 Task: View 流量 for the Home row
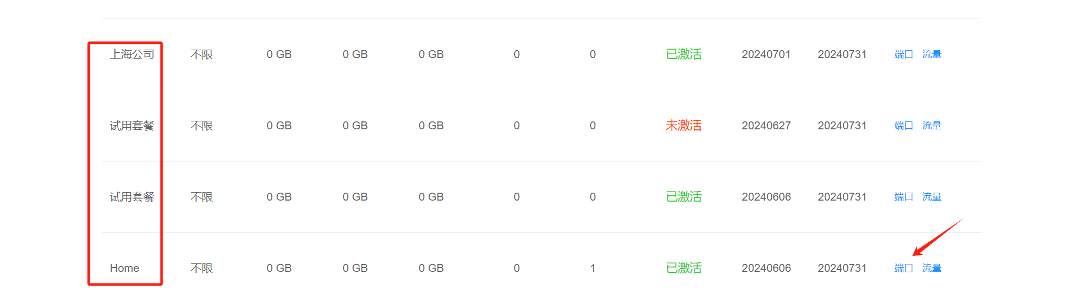click(931, 268)
